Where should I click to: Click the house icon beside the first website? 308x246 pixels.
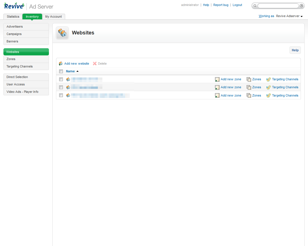tap(68, 79)
